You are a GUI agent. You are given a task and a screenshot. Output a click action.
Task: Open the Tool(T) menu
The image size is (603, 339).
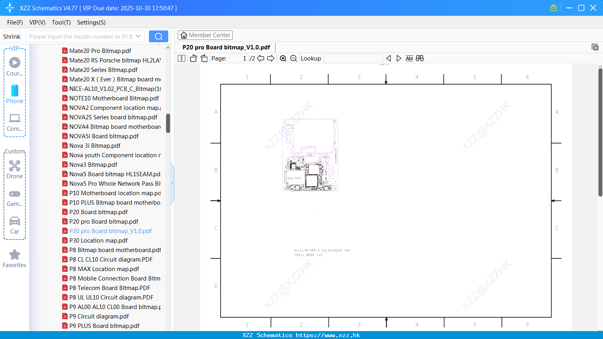61,23
